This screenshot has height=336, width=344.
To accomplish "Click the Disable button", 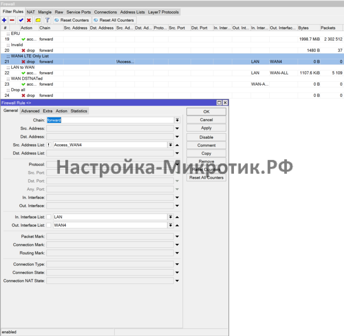I will [206, 137].
